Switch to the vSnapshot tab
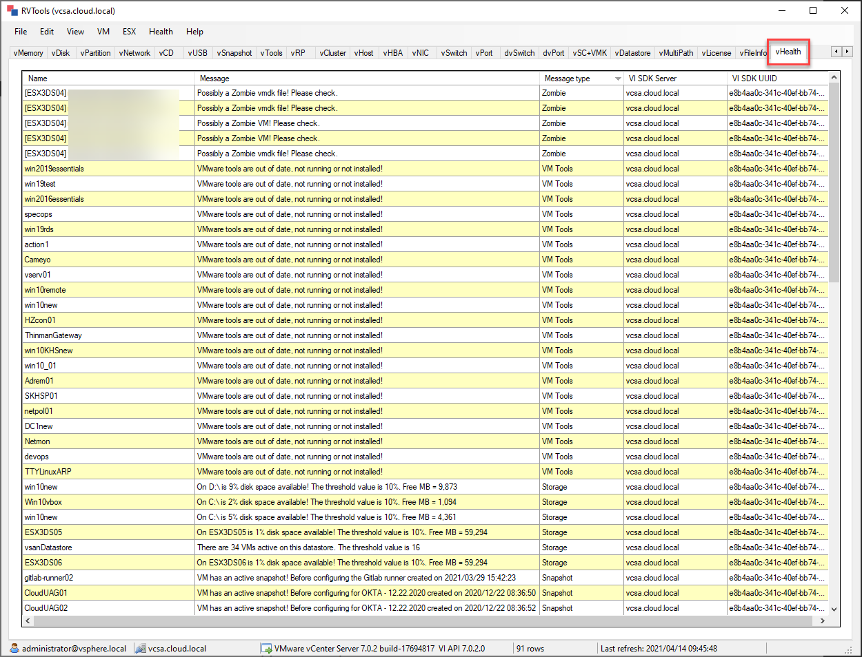The height and width of the screenshot is (657, 862). (234, 52)
